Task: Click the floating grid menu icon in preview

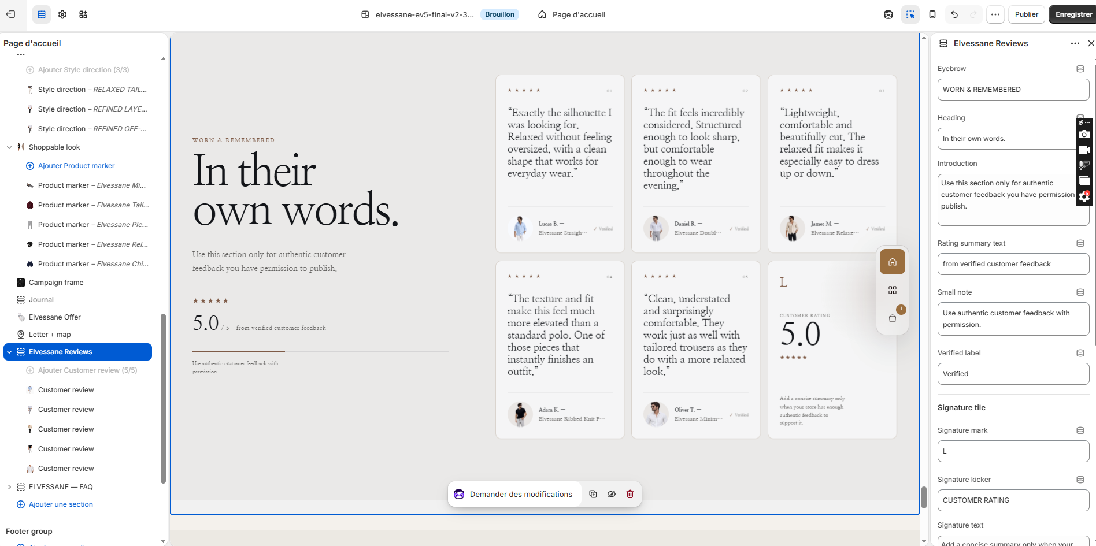Action: [x=893, y=290]
